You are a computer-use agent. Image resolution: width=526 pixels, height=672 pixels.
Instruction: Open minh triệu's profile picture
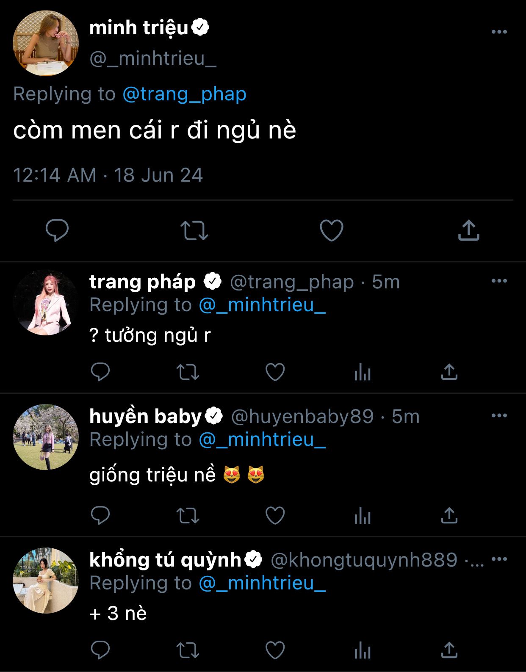[x=46, y=43]
